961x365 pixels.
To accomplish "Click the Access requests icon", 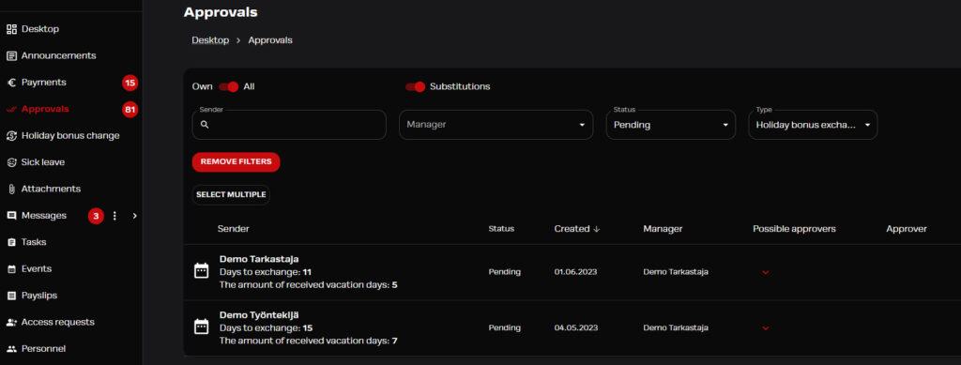I will point(11,322).
